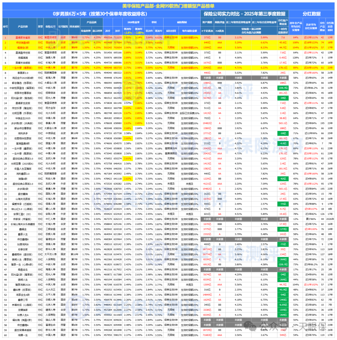The image size is (337, 340).
Task: Click the 分红数据 section header
Action: [x=311, y=14]
